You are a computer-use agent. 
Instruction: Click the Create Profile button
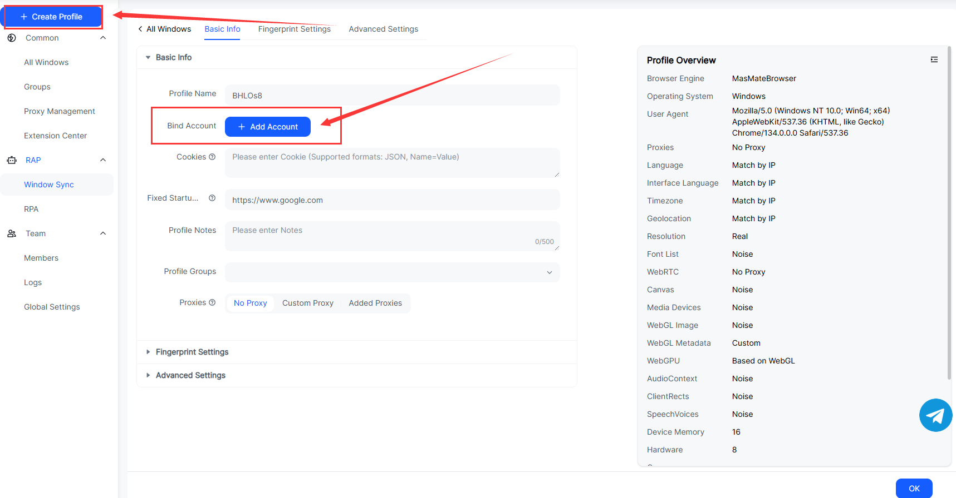click(x=52, y=17)
